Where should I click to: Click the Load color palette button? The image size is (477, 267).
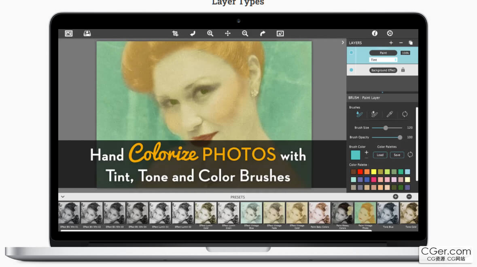tap(380, 155)
